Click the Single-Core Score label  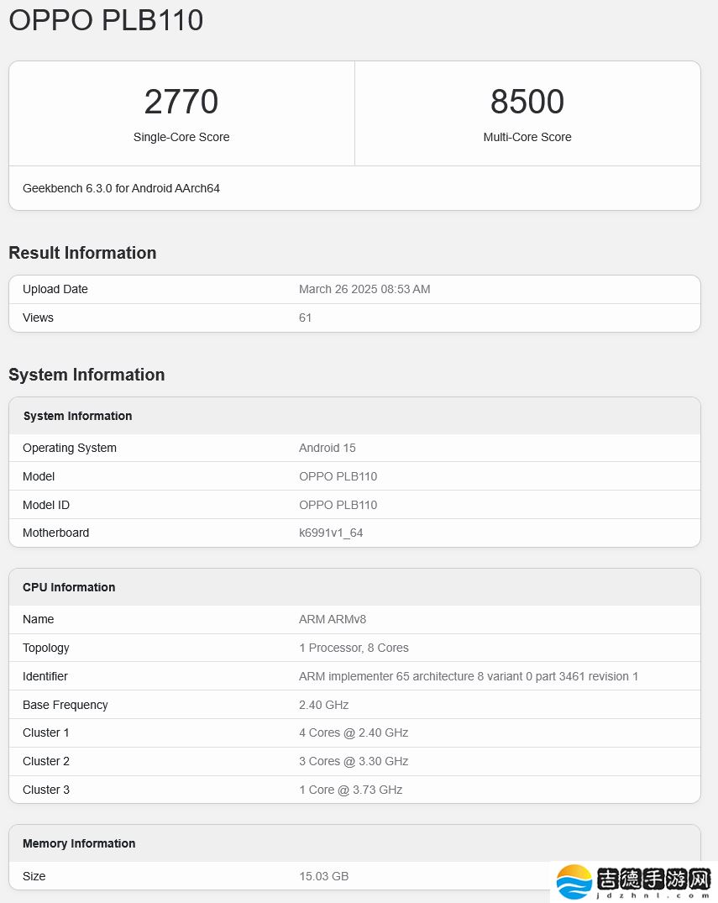pos(181,137)
